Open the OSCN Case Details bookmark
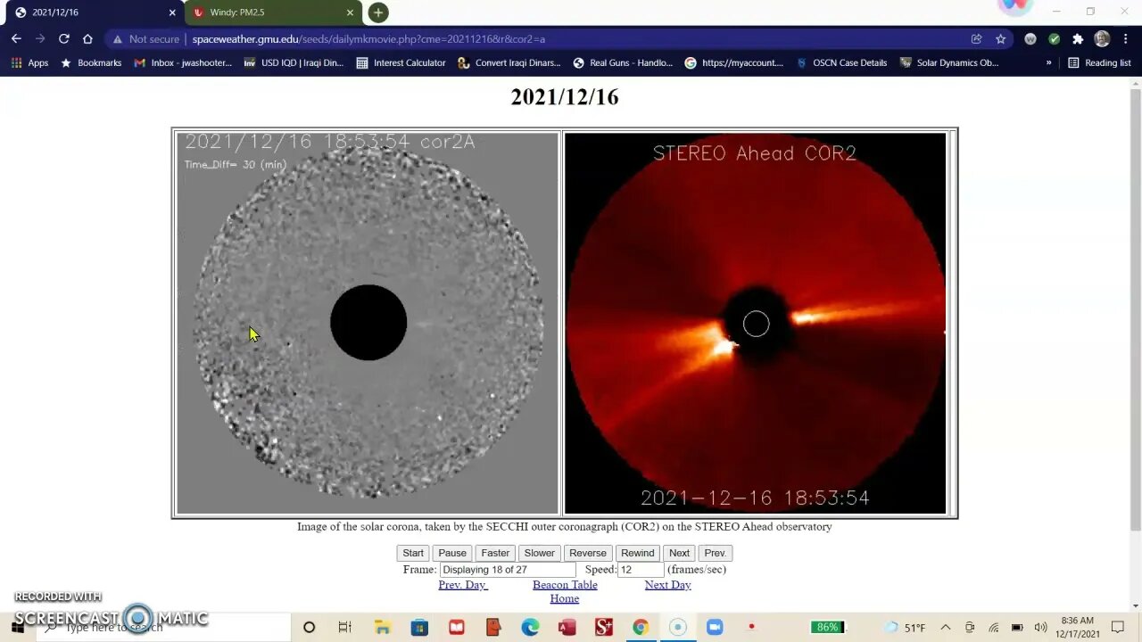1142x642 pixels. (841, 63)
